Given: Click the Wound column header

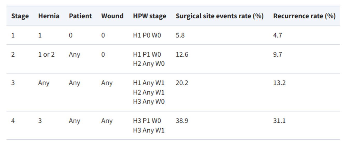Looking at the screenshot, I should 112,16.
